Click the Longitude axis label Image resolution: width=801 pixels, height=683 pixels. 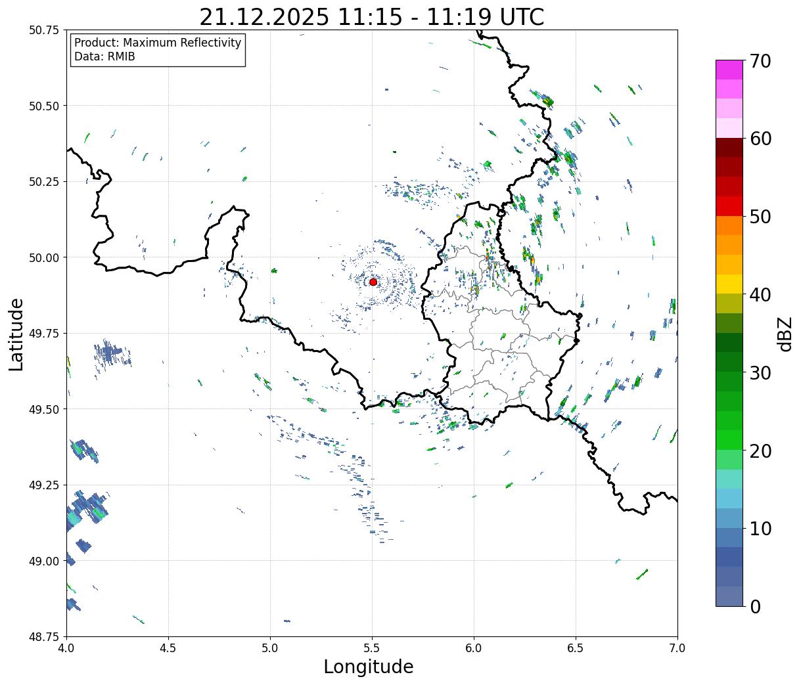coord(369,667)
